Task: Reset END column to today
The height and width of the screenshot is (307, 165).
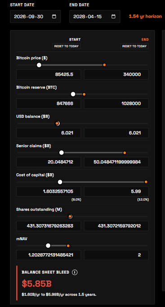Action: click(x=134, y=46)
